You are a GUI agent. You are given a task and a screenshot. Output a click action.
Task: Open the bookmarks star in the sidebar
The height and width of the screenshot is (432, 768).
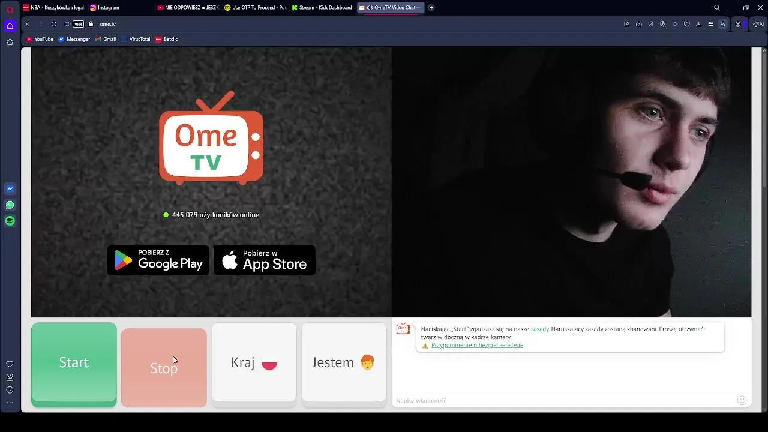tap(10, 42)
